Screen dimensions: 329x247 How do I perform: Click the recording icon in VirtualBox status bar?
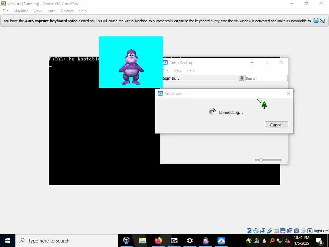[289, 231]
